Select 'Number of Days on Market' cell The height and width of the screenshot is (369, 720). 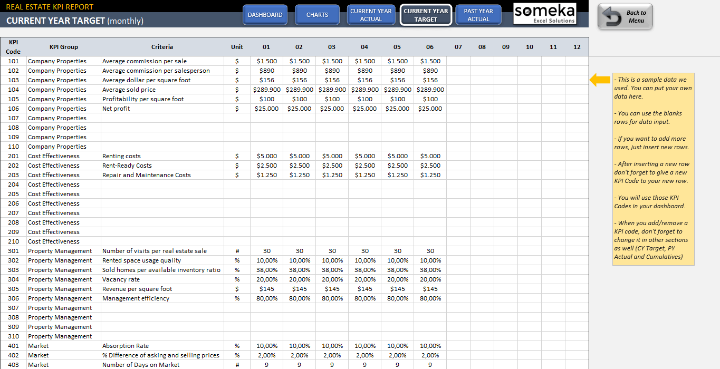(x=162, y=365)
